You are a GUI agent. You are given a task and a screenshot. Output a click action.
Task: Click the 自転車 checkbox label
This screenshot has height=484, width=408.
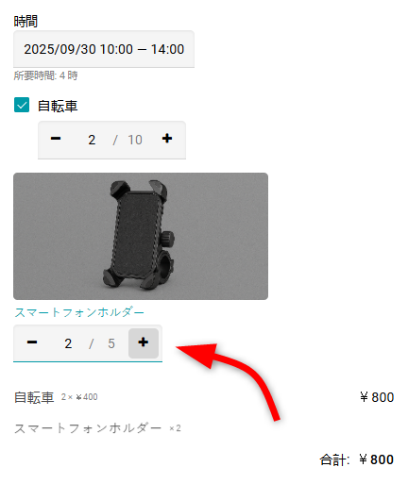tap(58, 106)
